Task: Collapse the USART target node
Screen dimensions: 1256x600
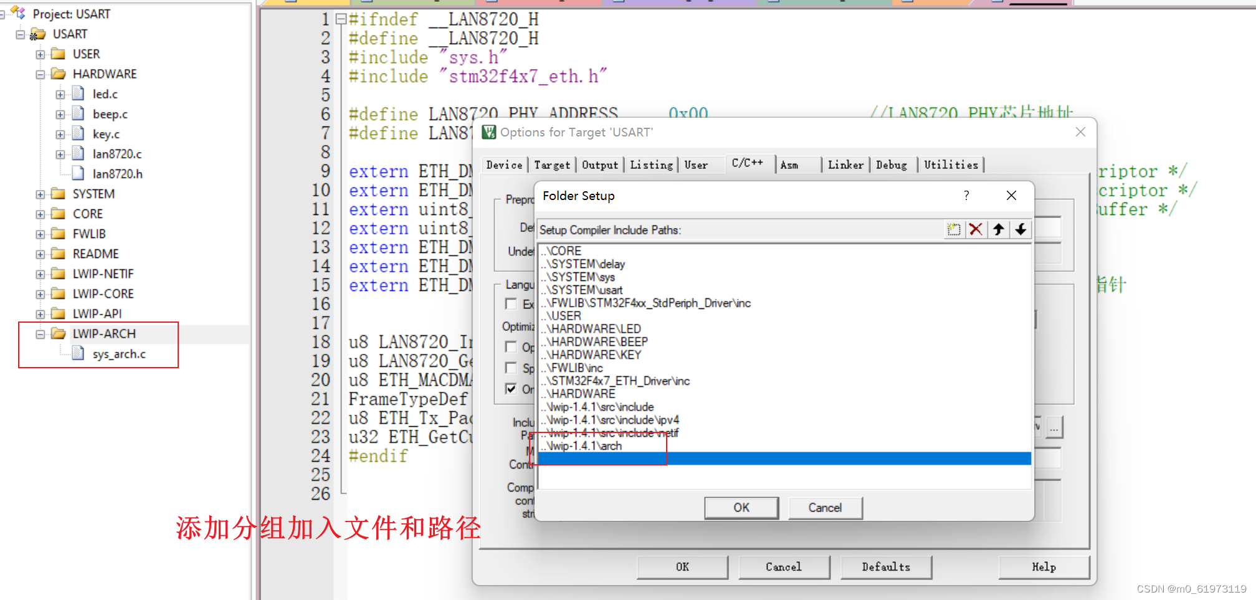Action: tap(19, 34)
